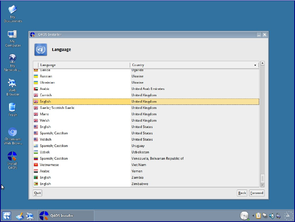
Task: Click the Forward button
Action: tap(257, 193)
